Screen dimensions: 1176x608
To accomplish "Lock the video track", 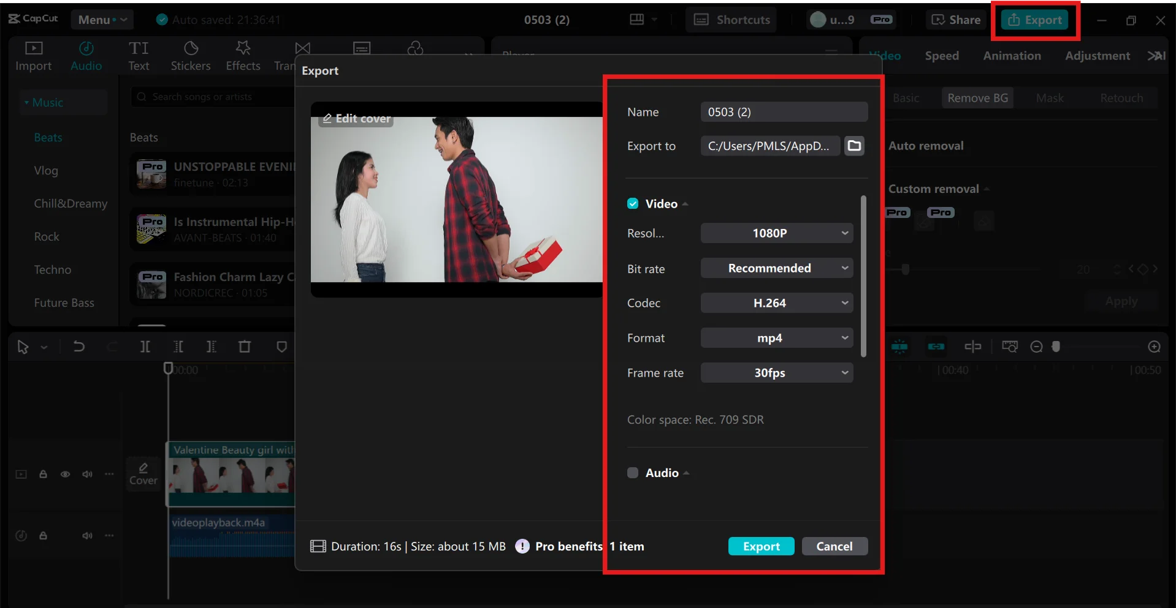I will (x=43, y=474).
